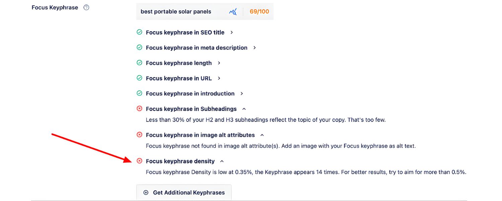Screen dimensions: 502x201
Task: Expand Focus keyphrase in meta description details
Action: (254, 48)
